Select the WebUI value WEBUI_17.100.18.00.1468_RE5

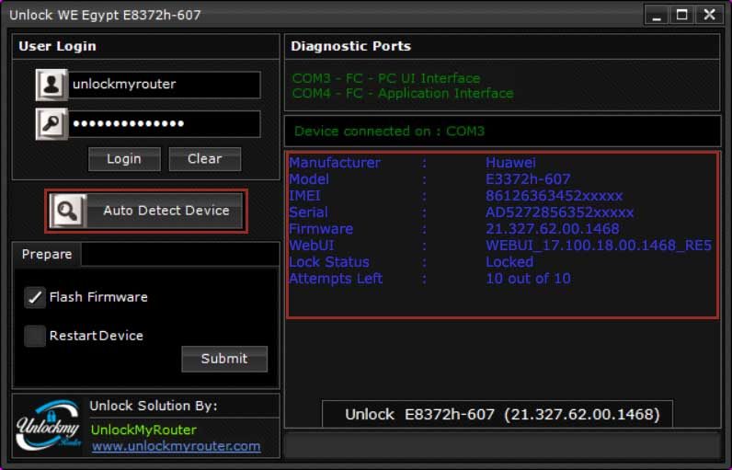pyautogui.click(x=599, y=246)
